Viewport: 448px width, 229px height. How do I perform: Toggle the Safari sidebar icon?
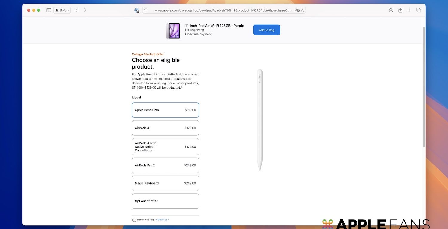click(x=49, y=10)
